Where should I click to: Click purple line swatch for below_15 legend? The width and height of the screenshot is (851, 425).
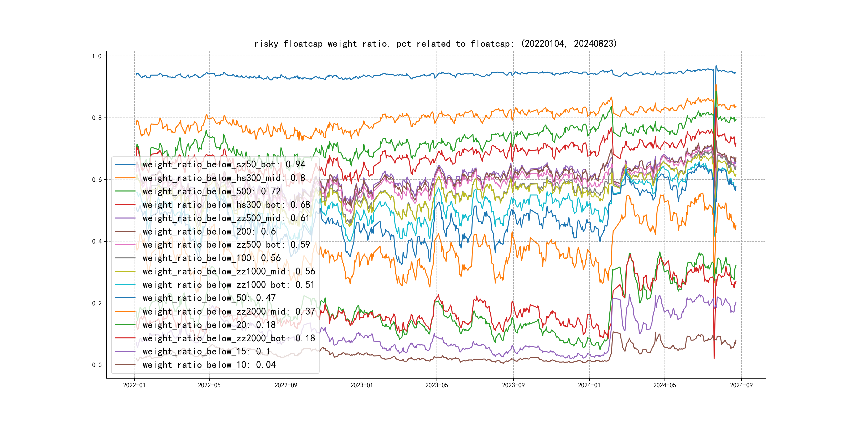click(125, 352)
